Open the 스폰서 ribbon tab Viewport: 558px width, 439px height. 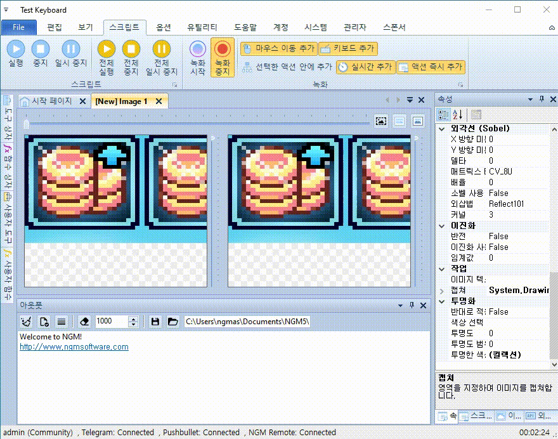point(394,27)
